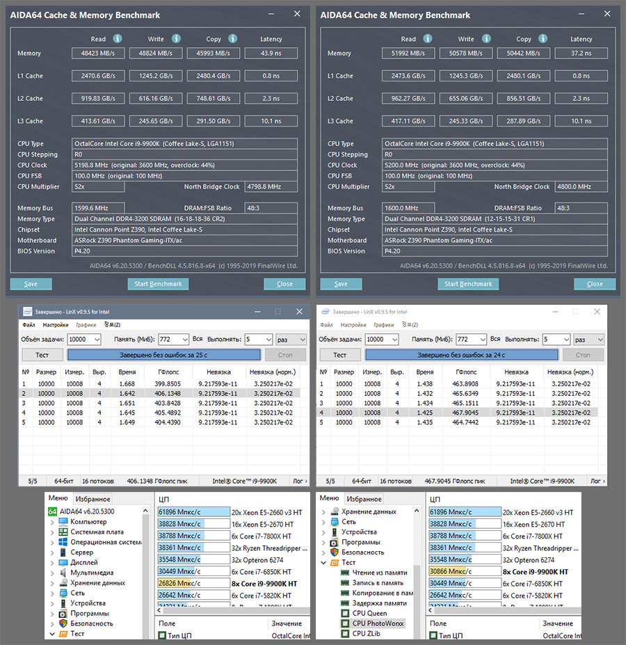Screen dimensions: 626x645
Task: Click progress bar Завершено без ошибок за 24 с
Action: point(461,355)
